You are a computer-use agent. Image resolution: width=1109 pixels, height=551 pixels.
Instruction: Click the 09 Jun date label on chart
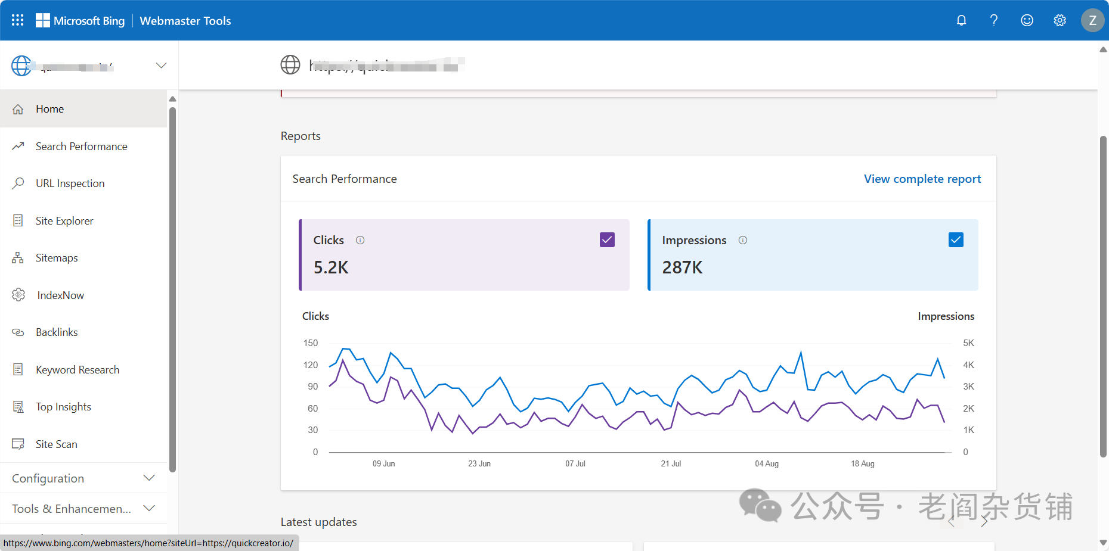[x=384, y=463]
